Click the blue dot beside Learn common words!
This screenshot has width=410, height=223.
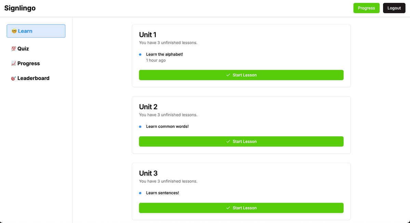point(140,126)
